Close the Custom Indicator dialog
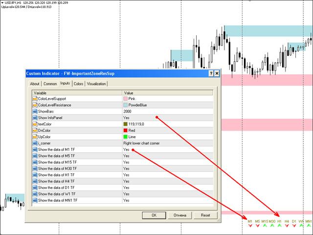This screenshot has height=235, width=313. tap(217, 73)
